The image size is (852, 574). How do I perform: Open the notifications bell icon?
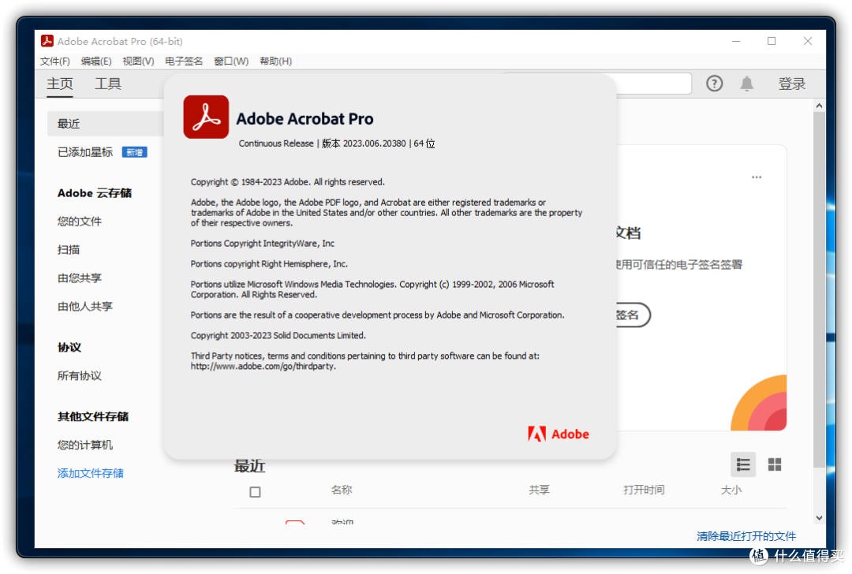[746, 84]
